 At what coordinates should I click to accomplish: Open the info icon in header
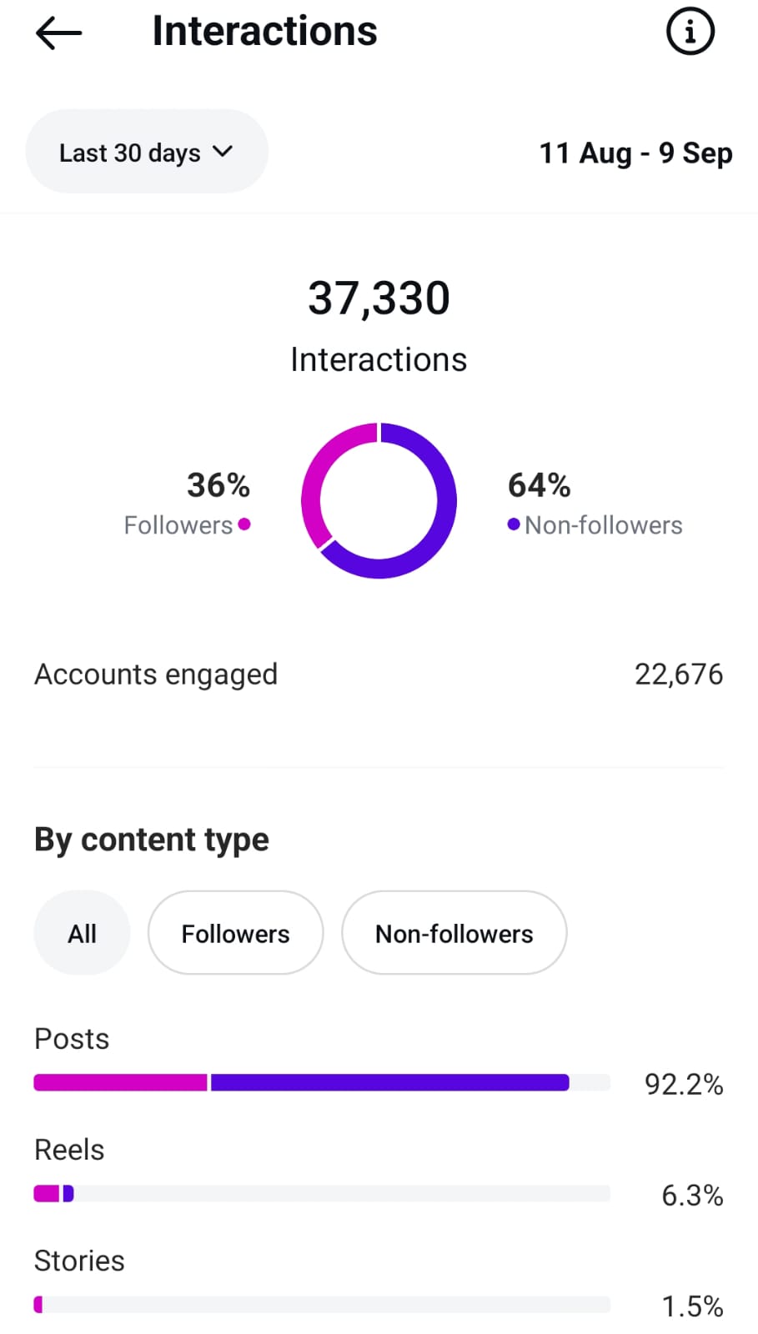pos(690,32)
